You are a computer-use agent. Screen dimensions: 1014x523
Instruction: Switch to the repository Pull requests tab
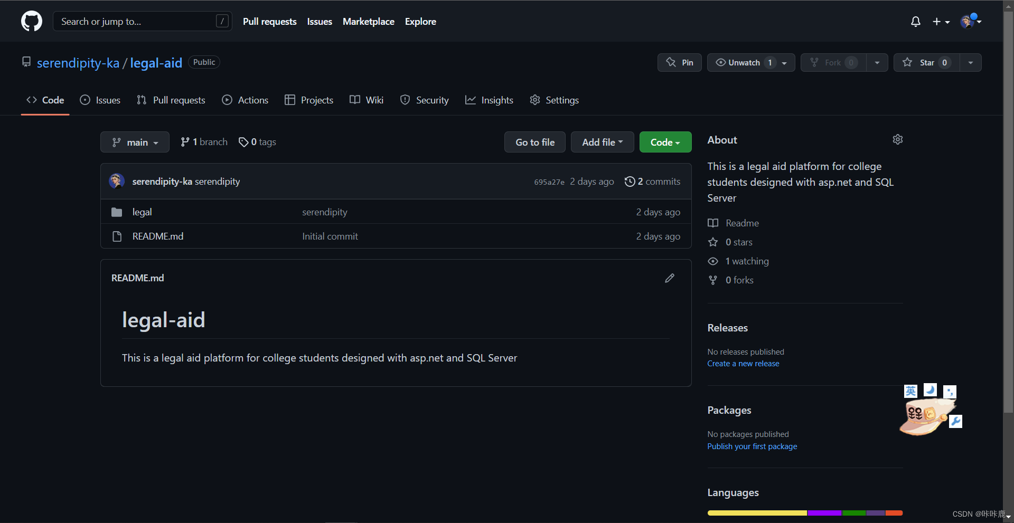point(171,100)
